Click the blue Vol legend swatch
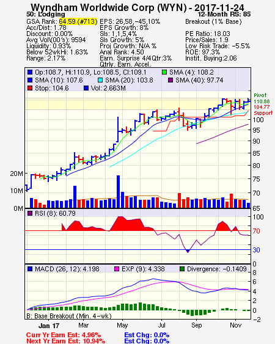 pos(86,88)
